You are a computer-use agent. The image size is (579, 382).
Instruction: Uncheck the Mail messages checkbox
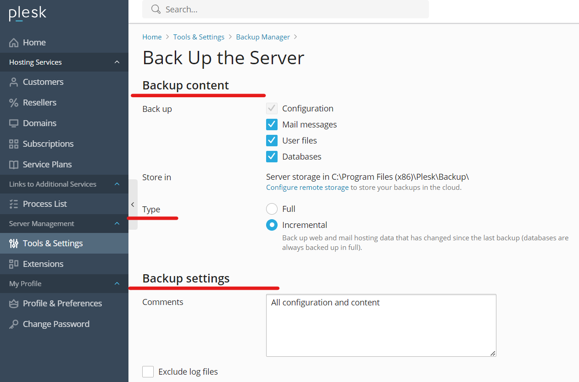tap(272, 125)
